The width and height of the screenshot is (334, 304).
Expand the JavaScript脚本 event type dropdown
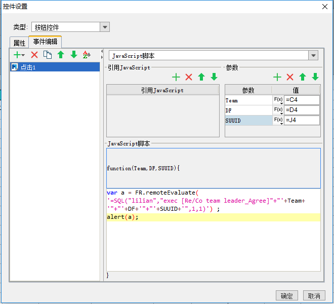click(x=313, y=55)
